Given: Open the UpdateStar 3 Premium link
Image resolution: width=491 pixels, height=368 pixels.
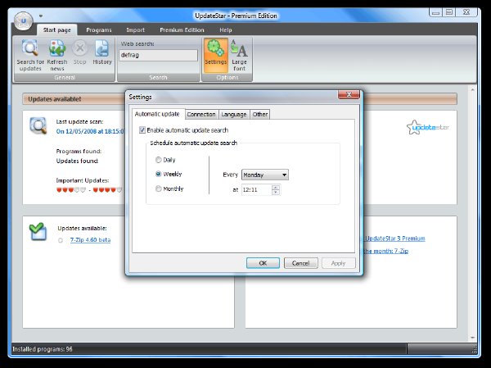Looking at the screenshot, I should coord(395,239).
